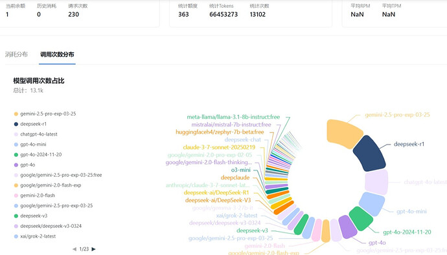Click xai/grok-2-latest legend color dot
Image resolution: width=447 pixels, height=255 pixels.
point(16,236)
